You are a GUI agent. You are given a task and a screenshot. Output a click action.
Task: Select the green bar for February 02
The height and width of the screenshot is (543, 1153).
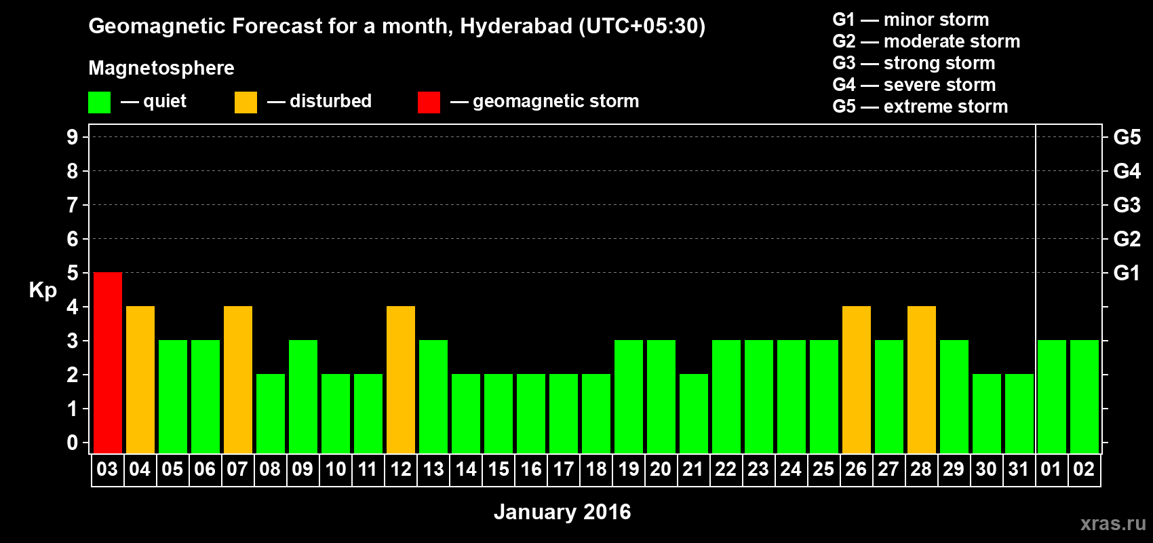[1084, 396]
